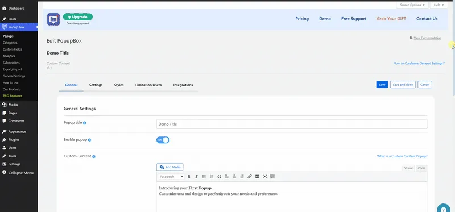This screenshot has width=455, height=212.
Task: Open the Paragraph format dropdown
Action: [x=171, y=177]
